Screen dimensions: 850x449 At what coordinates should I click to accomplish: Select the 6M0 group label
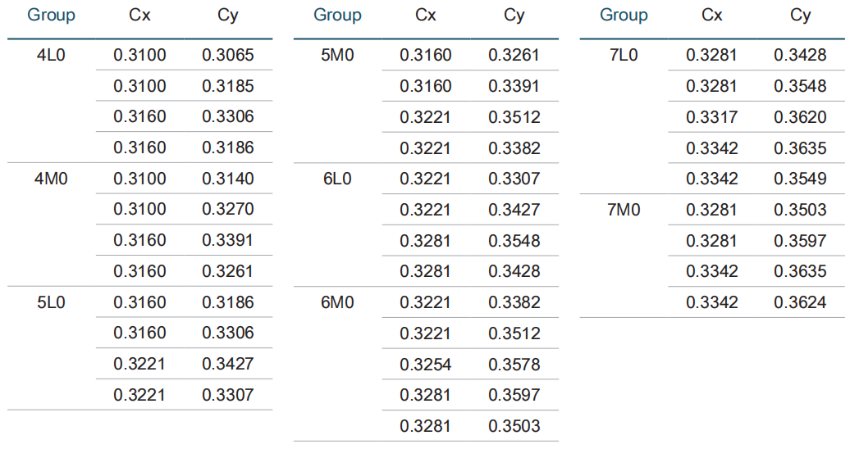[x=337, y=302]
